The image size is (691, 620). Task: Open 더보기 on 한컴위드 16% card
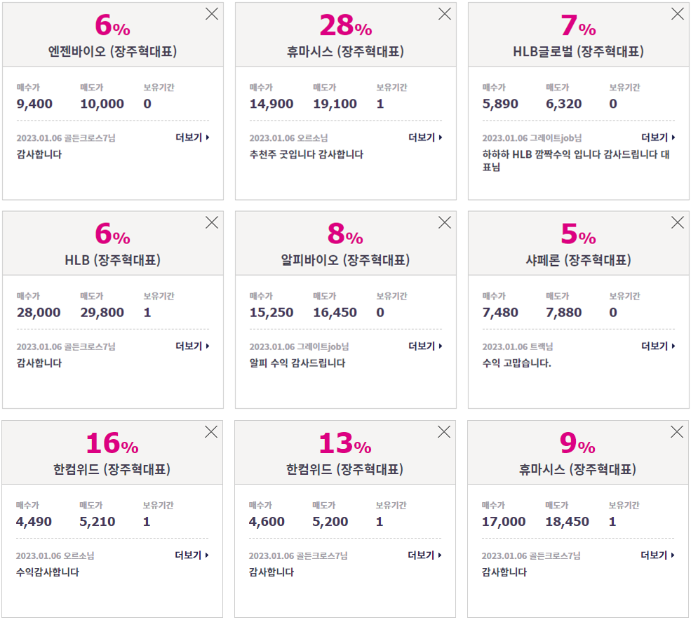tap(192, 555)
